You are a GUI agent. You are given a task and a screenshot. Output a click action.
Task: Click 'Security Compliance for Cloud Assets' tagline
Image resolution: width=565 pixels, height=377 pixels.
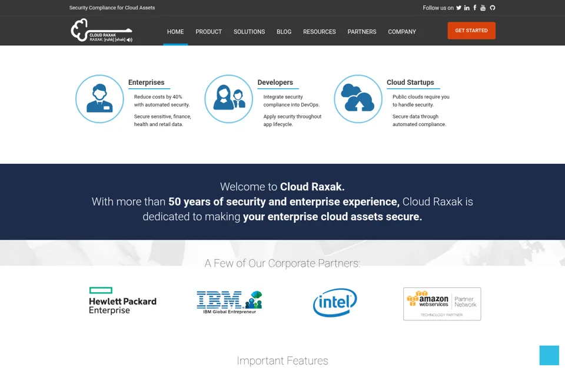click(112, 8)
